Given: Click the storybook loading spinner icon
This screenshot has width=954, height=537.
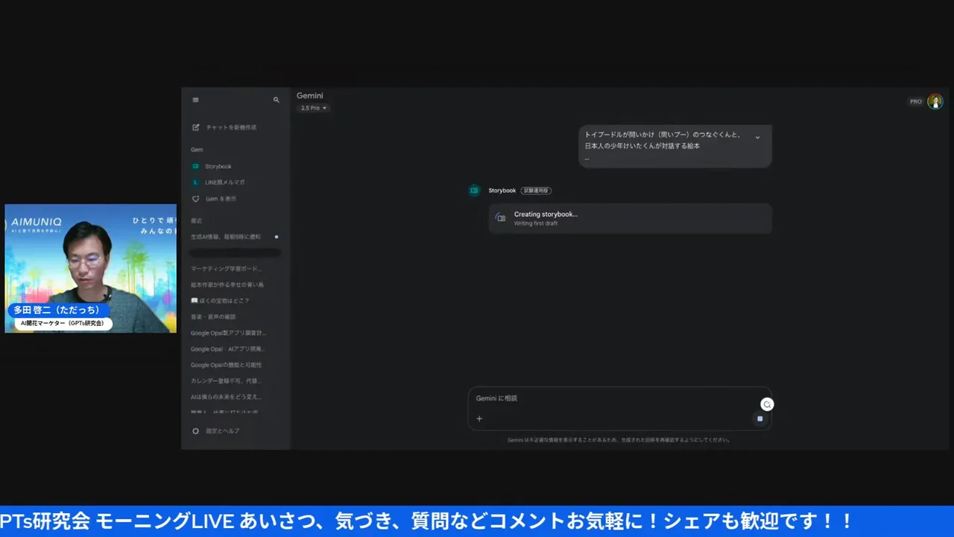Looking at the screenshot, I should (x=501, y=218).
